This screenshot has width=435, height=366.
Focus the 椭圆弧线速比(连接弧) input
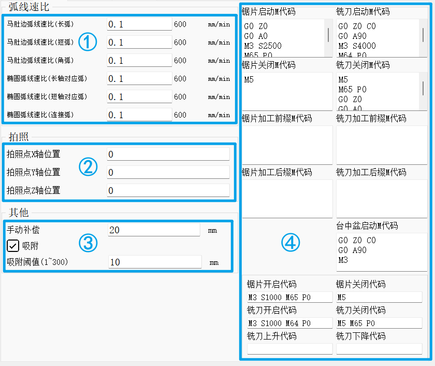(x=139, y=115)
